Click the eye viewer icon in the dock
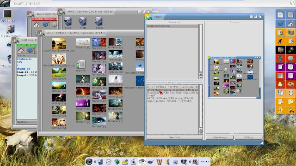 tap(142, 161)
